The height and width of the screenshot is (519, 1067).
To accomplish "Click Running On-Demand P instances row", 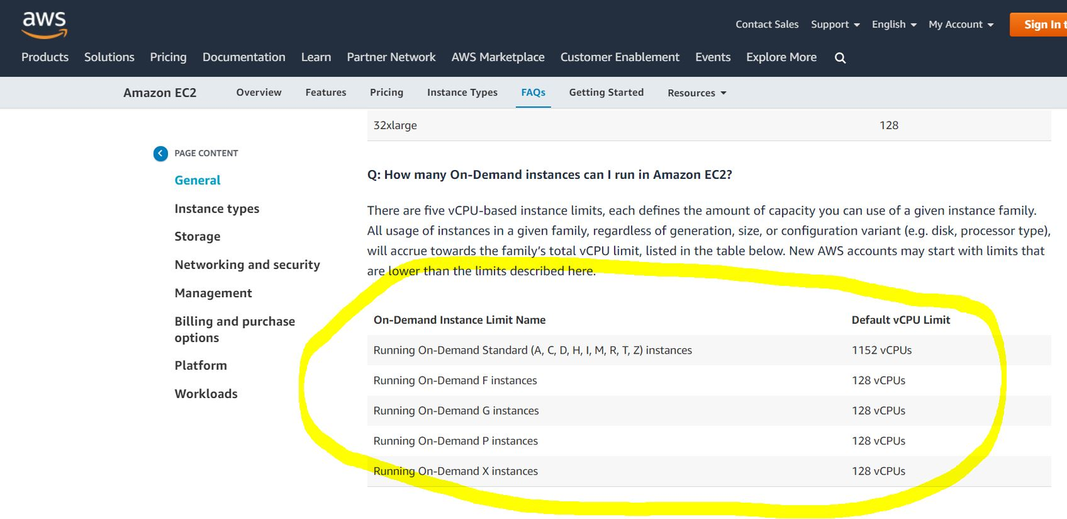I will (x=709, y=441).
